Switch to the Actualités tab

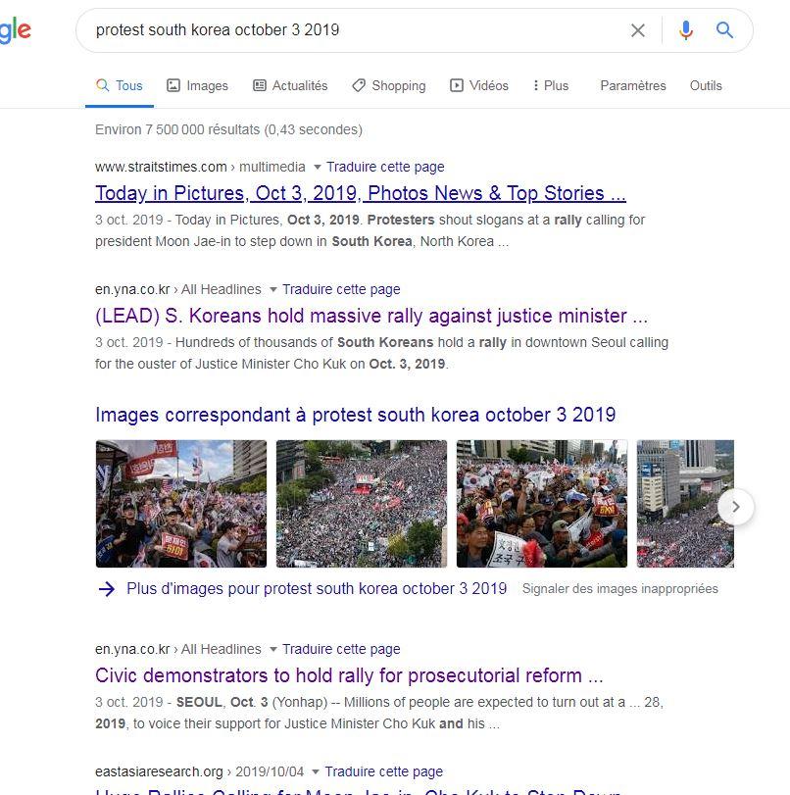pos(290,85)
